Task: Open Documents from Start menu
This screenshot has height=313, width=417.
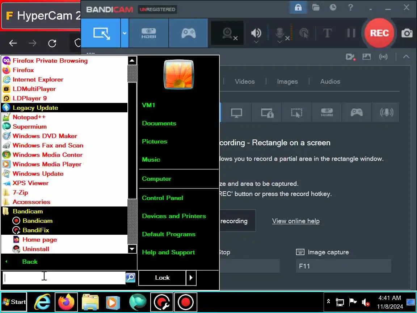Action: point(159,124)
